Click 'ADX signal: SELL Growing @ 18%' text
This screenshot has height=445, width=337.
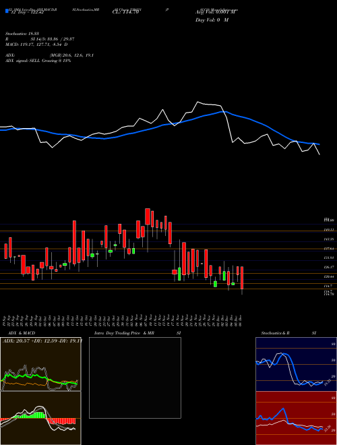[38, 61]
